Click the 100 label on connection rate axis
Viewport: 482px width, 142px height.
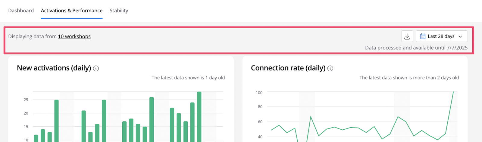point(259,93)
